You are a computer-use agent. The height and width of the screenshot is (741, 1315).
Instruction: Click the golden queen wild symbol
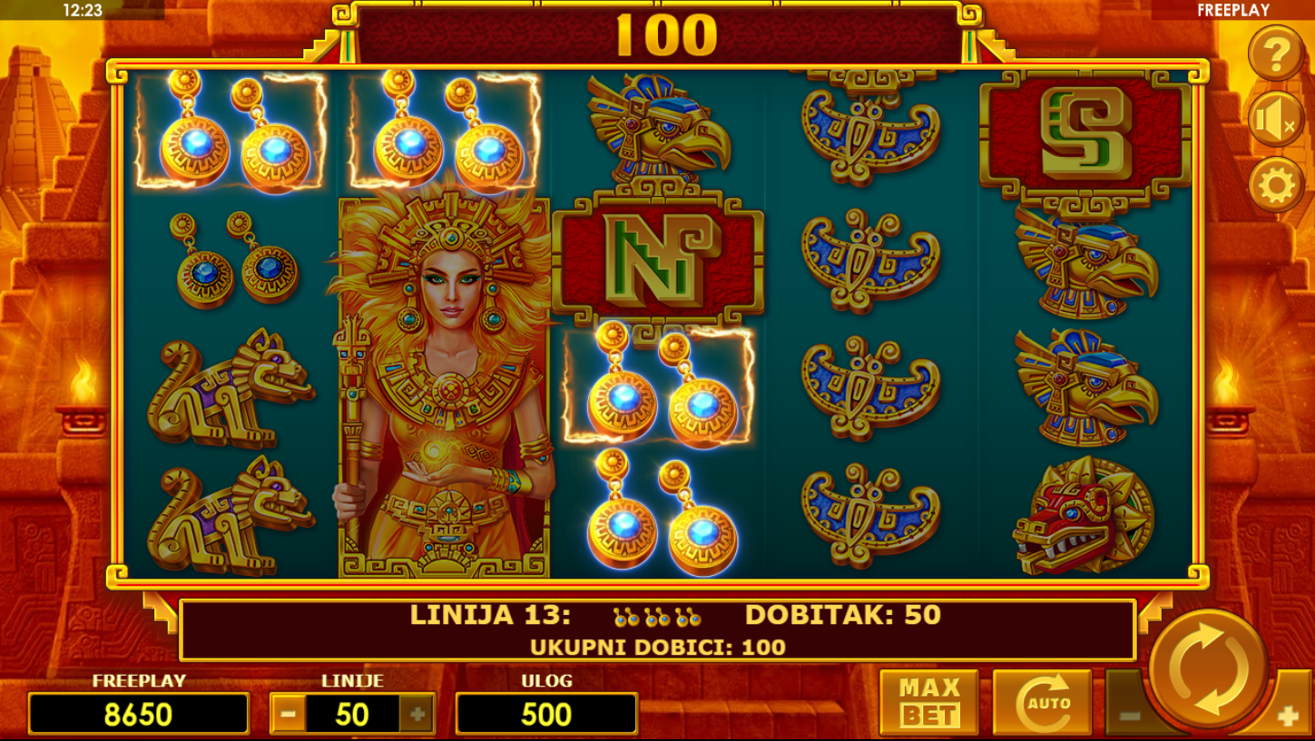click(444, 385)
